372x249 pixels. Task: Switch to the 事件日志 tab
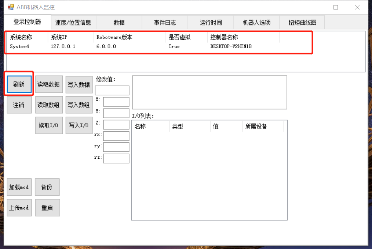click(164, 22)
